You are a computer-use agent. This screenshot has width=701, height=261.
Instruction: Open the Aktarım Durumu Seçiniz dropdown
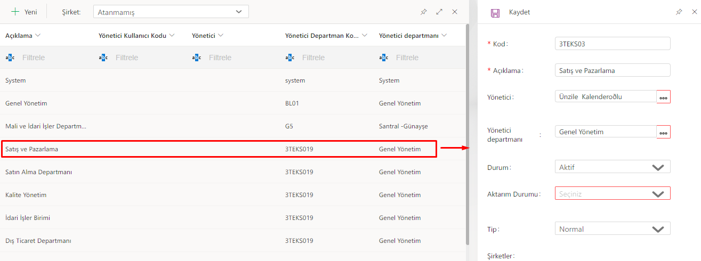click(x=658, y=194)
